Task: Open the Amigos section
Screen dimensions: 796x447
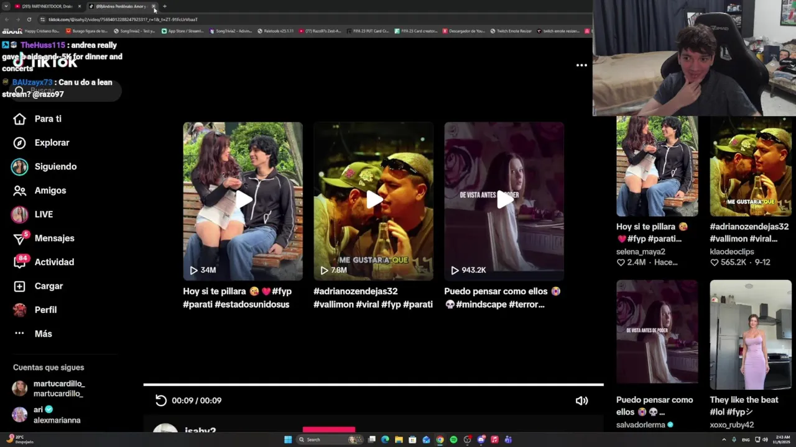Action: [x=40, y=191]
